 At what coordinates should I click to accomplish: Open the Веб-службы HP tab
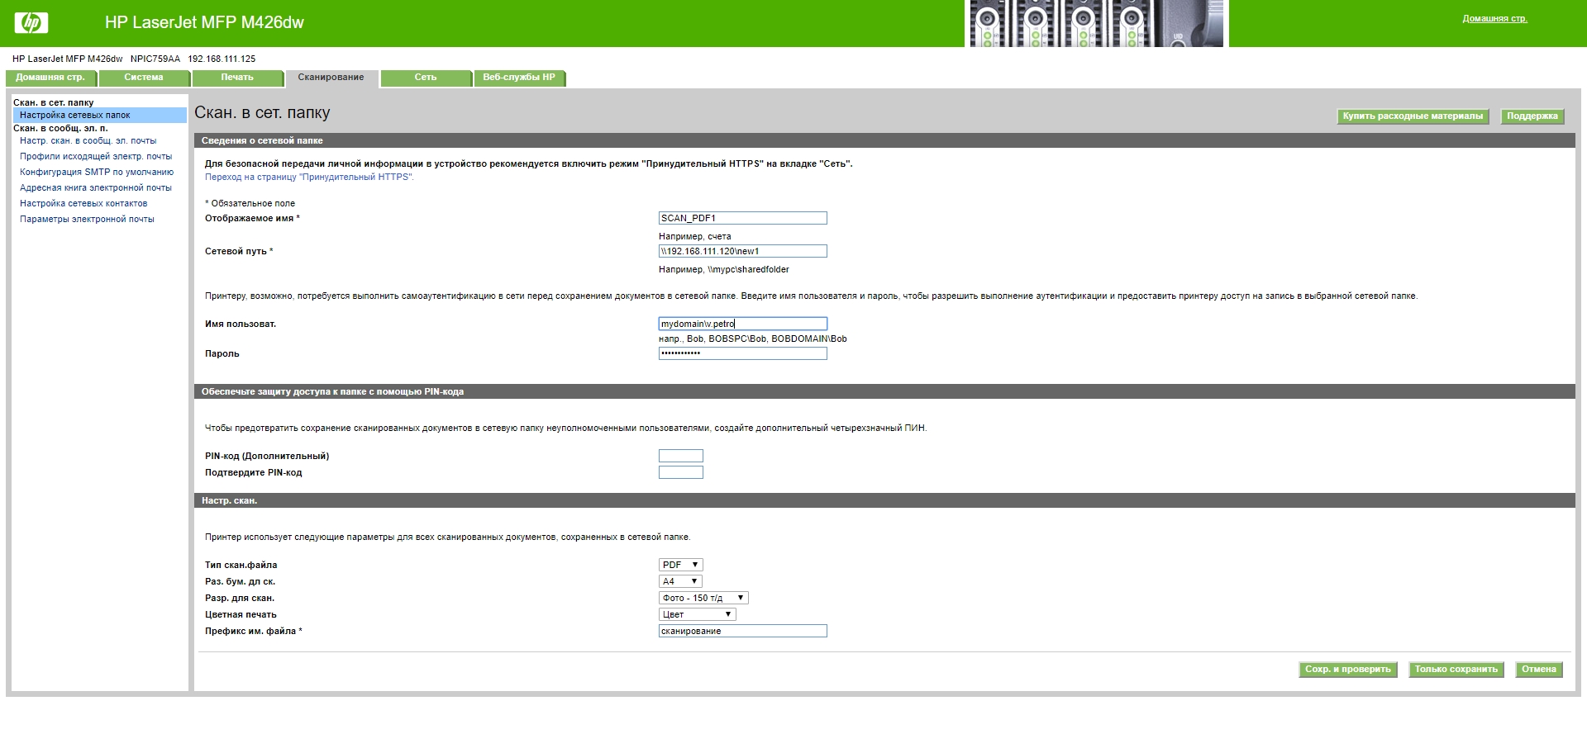519,78
